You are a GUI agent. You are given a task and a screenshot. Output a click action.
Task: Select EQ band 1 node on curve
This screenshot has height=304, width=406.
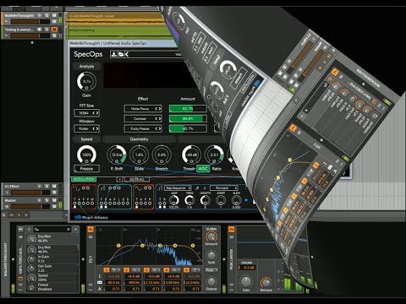tap(118, 246)
